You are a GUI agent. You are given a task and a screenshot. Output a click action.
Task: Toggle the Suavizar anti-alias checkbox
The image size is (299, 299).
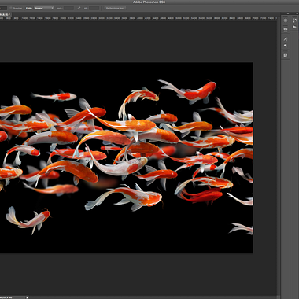tap(11, 9)
